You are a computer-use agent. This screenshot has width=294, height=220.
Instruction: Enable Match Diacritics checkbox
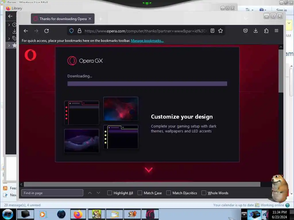point(169,193)
